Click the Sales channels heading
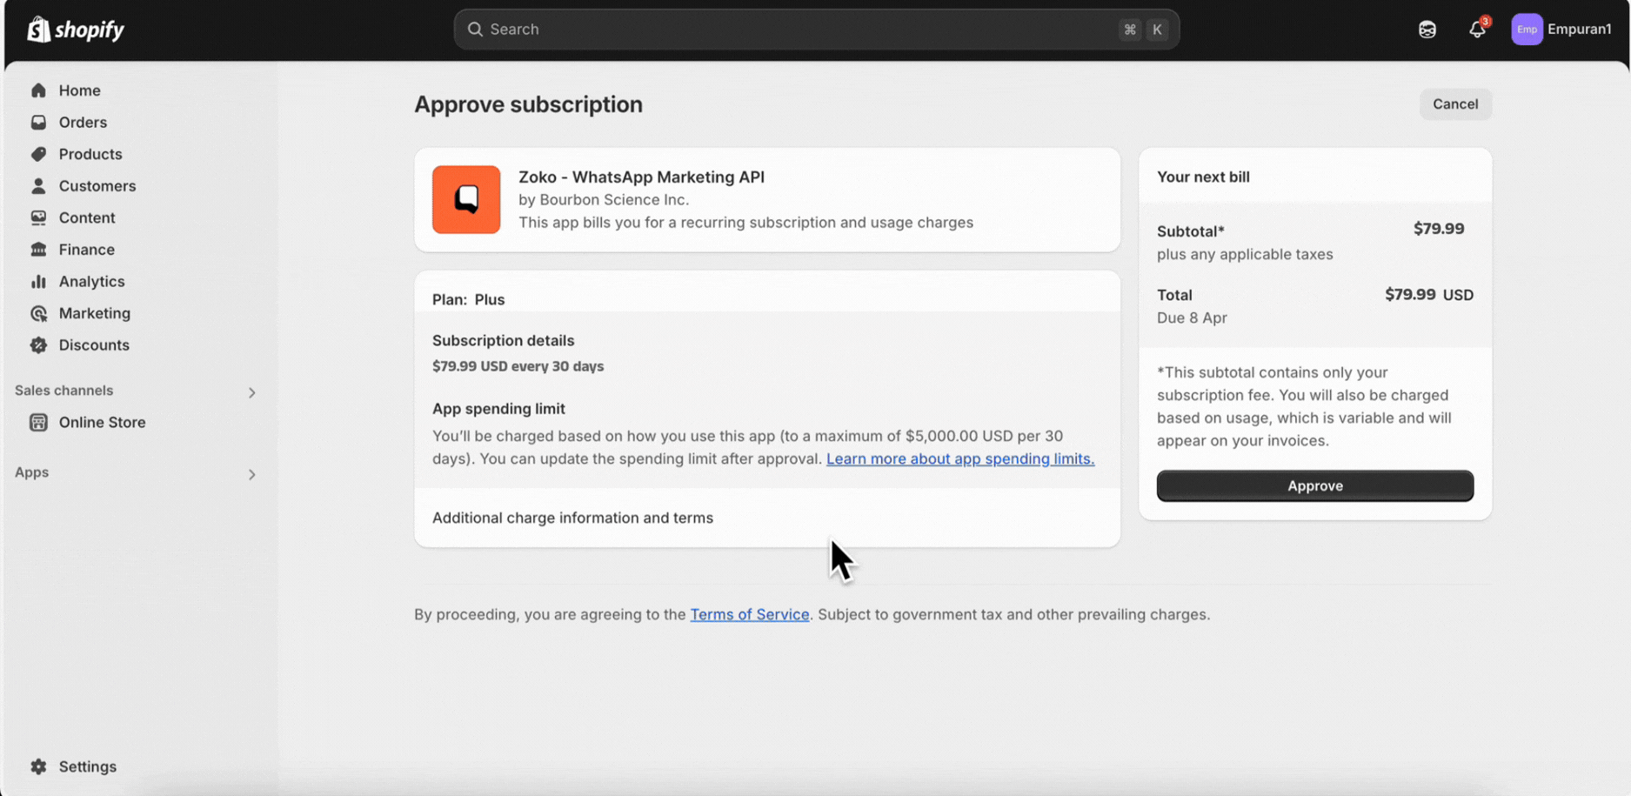The height and width of the screenshot is (796, 1631). tap(64, 391)
